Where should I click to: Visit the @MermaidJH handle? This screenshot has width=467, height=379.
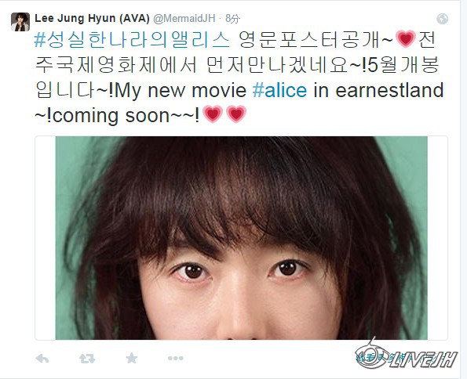pyautogui.click(x=184, y=19)
